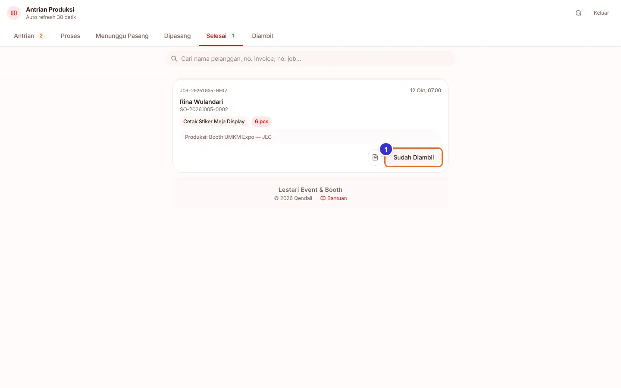The height and width of the screenshot is (388, 621).
Task: Open the Bantuan help link
Action: tap(333, 198)
